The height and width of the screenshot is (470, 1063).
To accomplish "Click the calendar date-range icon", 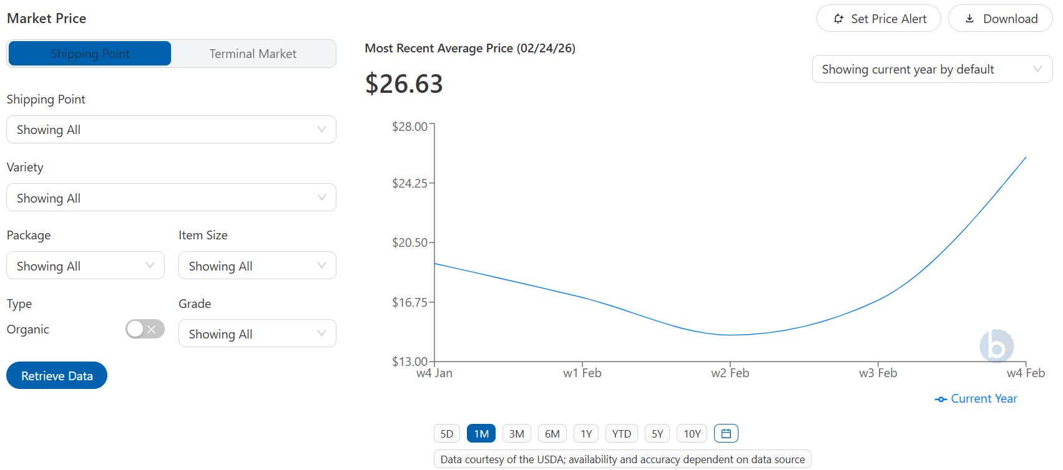I will 726,433.
